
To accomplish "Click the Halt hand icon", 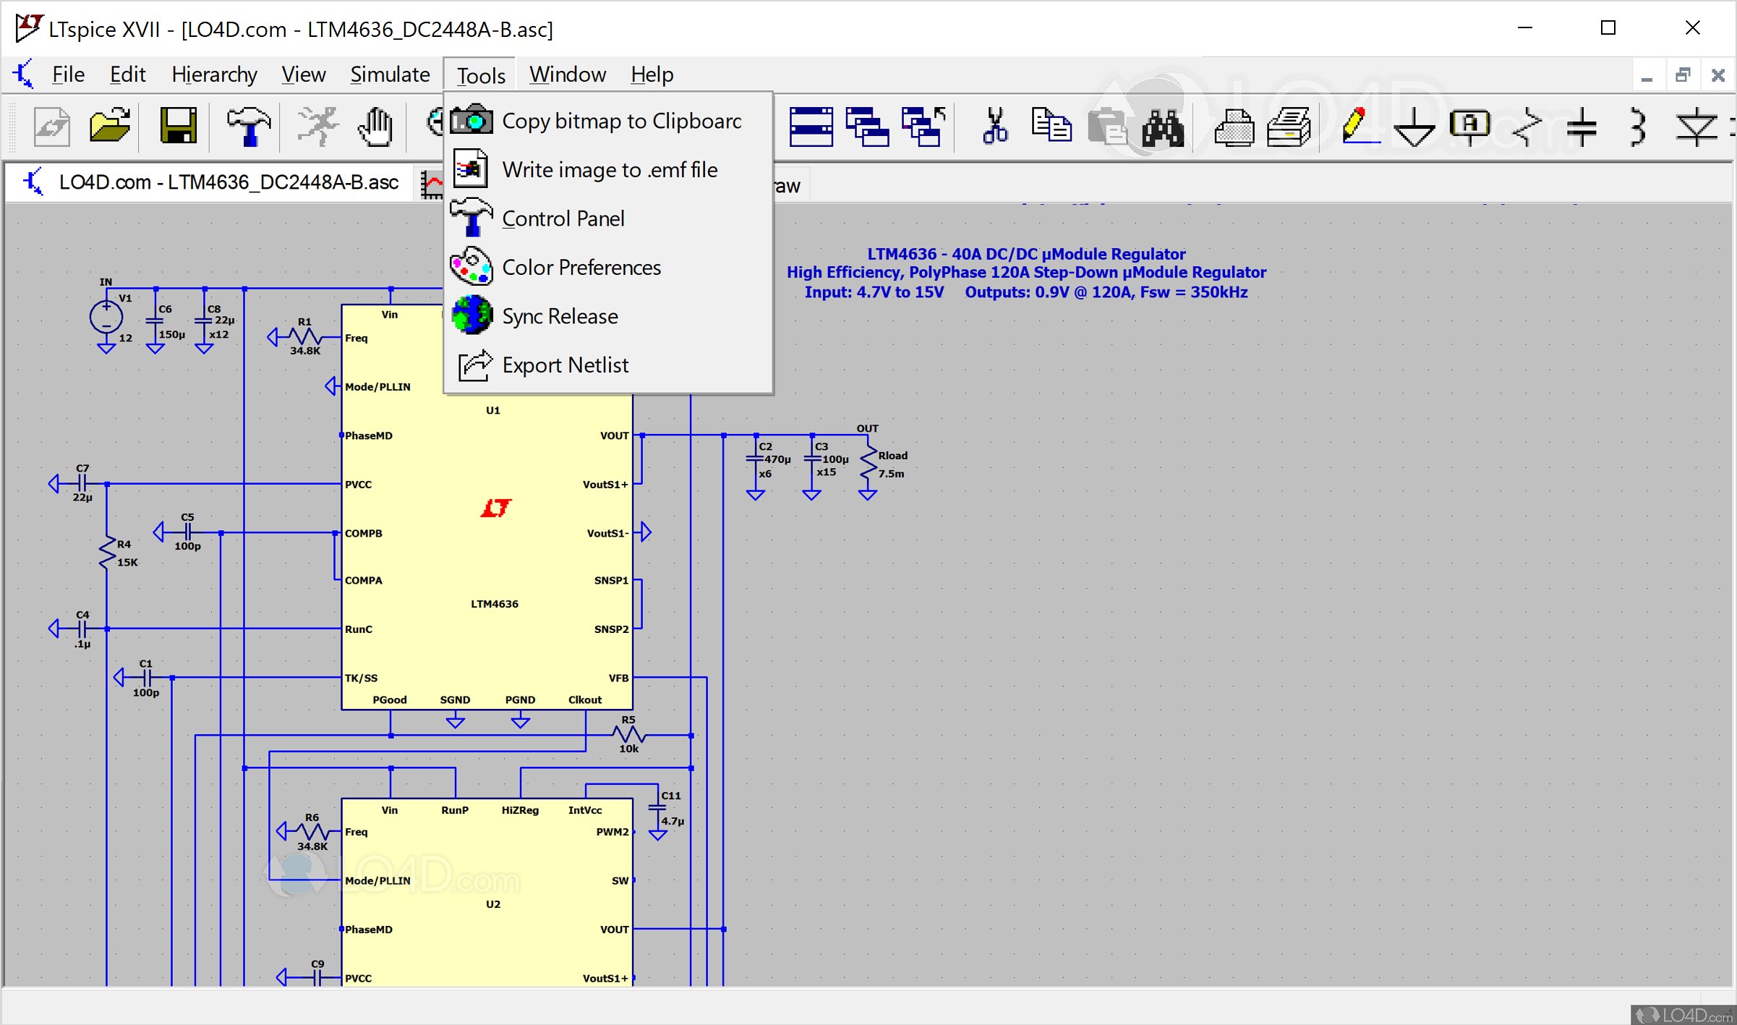I will point(375,127).
